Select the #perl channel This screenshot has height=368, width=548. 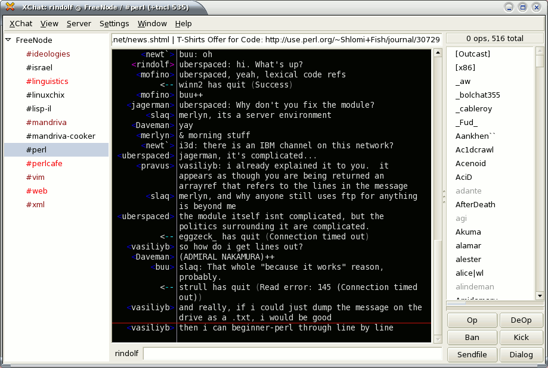click(x=56, y=150)
